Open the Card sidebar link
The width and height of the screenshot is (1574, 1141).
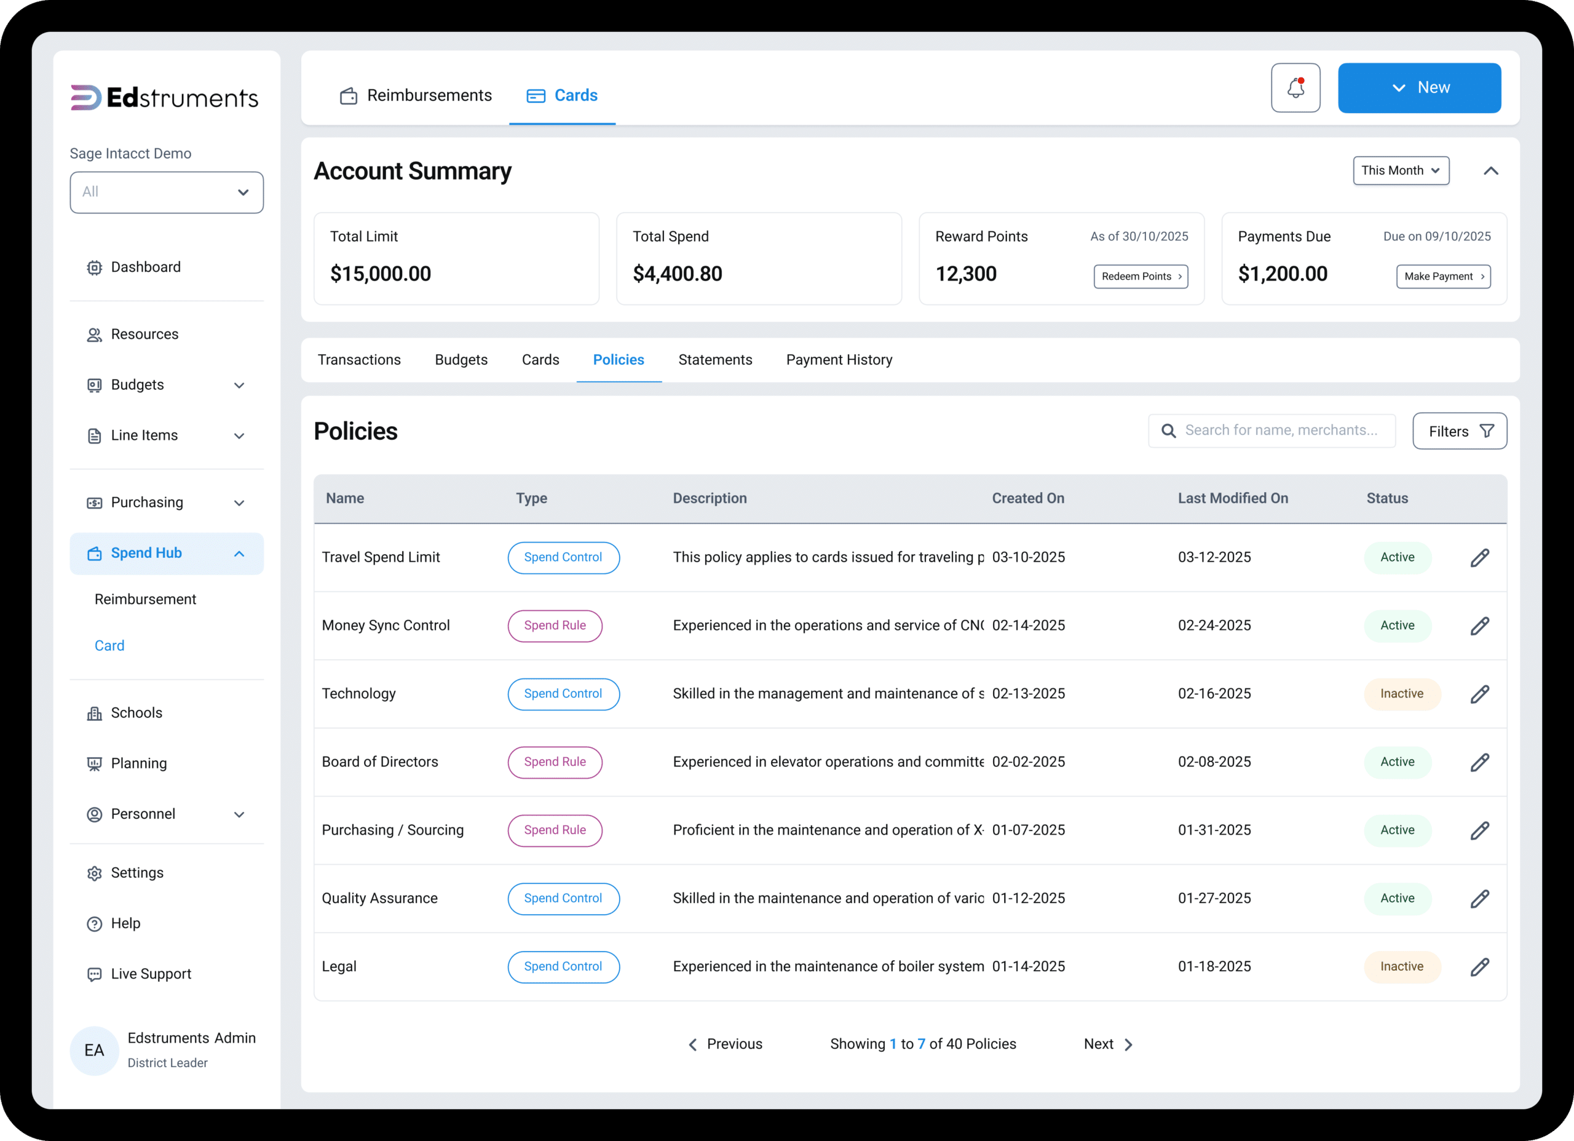(x=109, y=646)
